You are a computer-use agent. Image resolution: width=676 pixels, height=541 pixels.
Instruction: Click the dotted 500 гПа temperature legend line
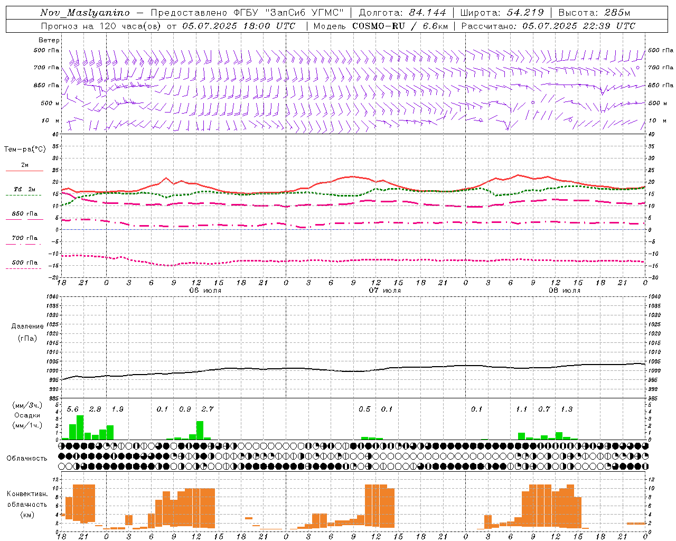click(x=23, y=268)
